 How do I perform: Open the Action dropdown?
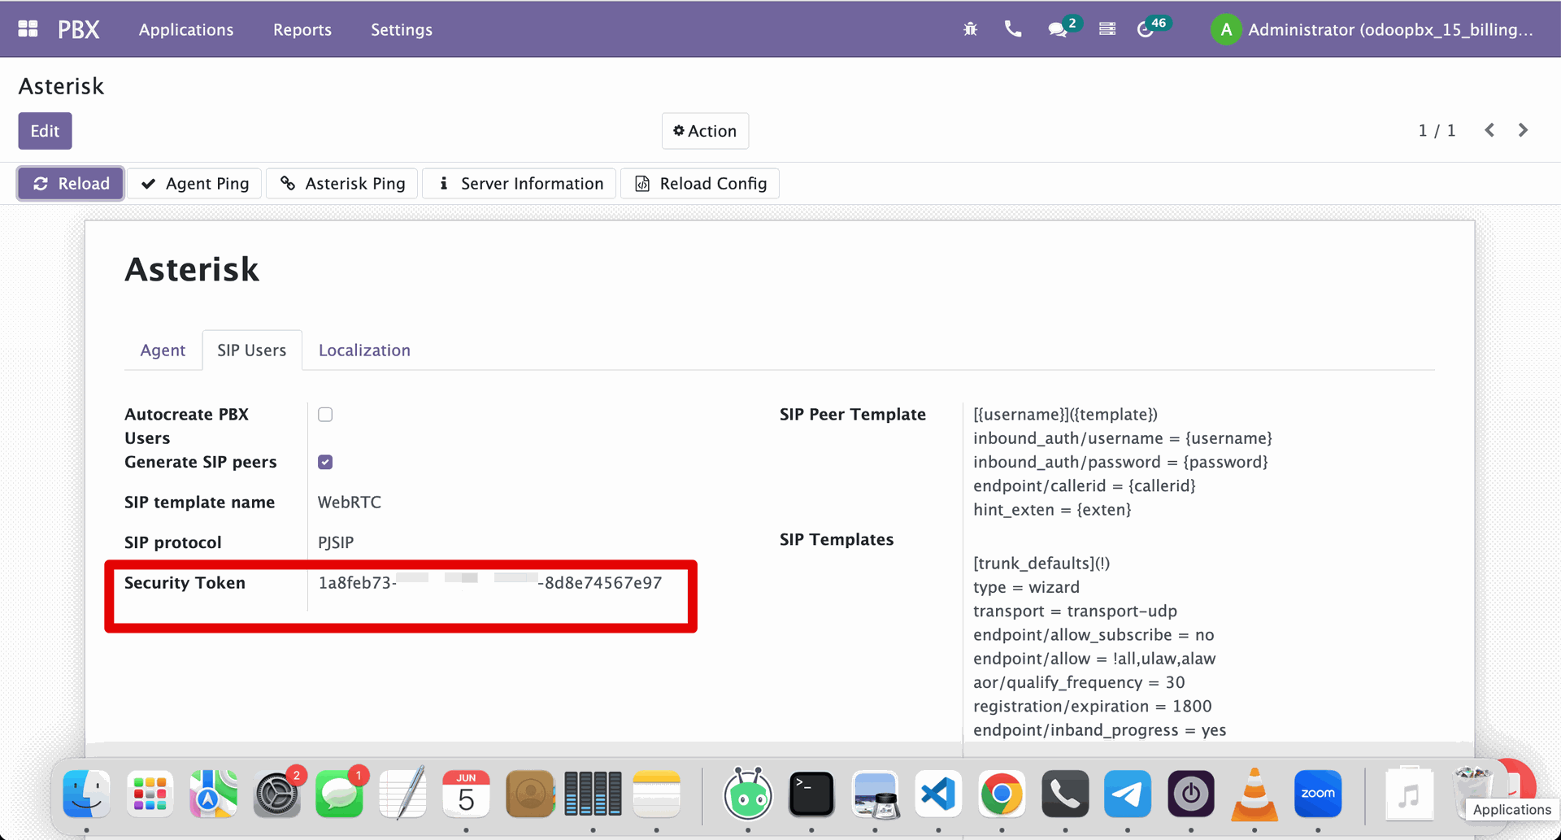pos(705,131)
